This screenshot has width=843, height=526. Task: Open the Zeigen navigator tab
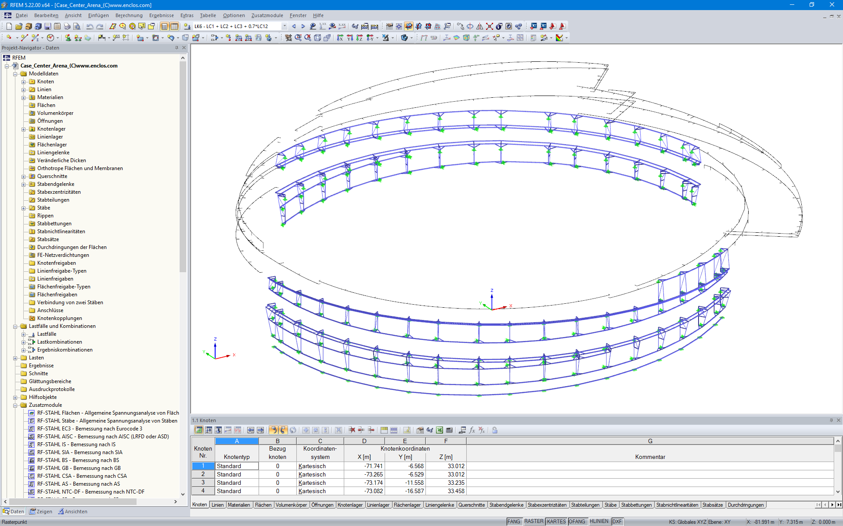tap(41, 512)
